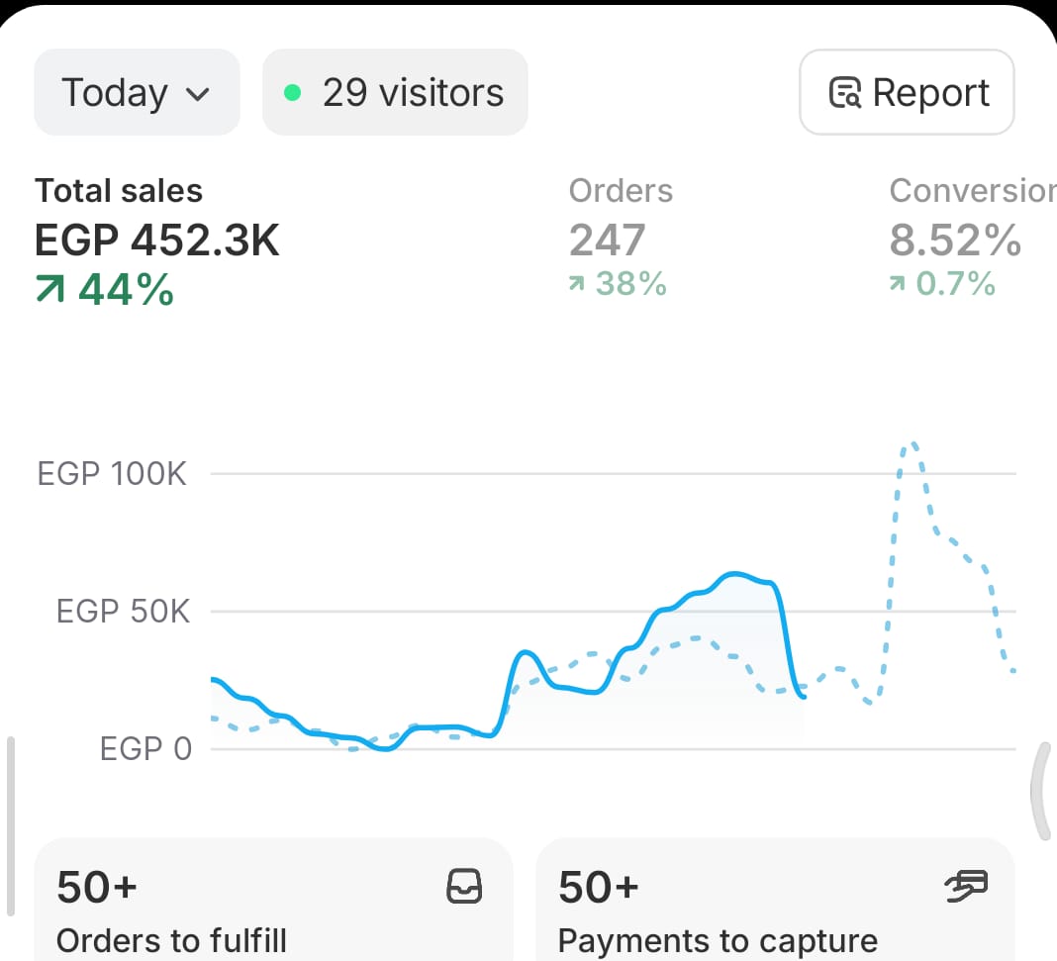Click the up-arrow icon beside 0.7%
The image size is (1057, 961).
coord(898,285)
